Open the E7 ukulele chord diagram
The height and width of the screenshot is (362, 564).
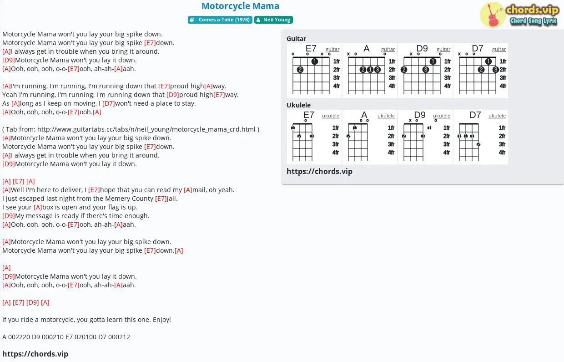coord(314,137)
